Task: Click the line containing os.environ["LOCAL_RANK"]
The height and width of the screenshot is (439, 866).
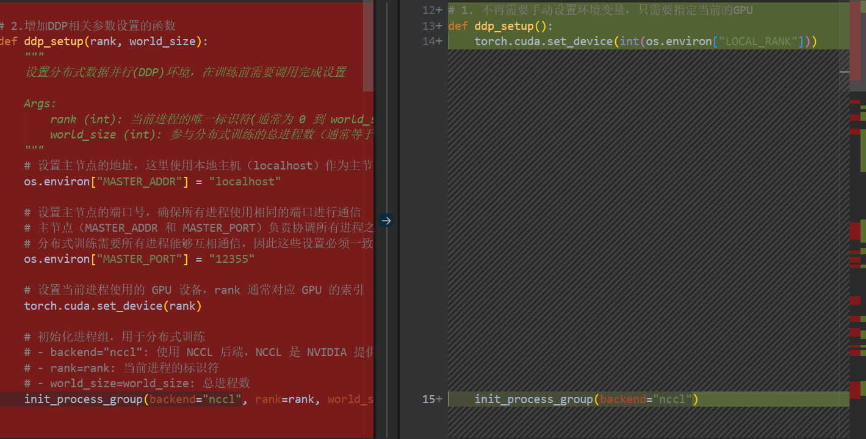Action: click(646, 41)
